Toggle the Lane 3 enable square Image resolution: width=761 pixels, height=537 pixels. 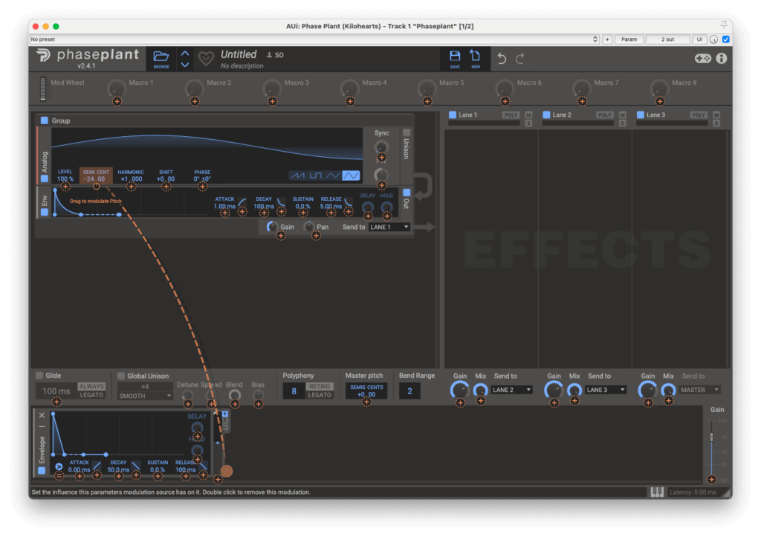tap(640, 115)
